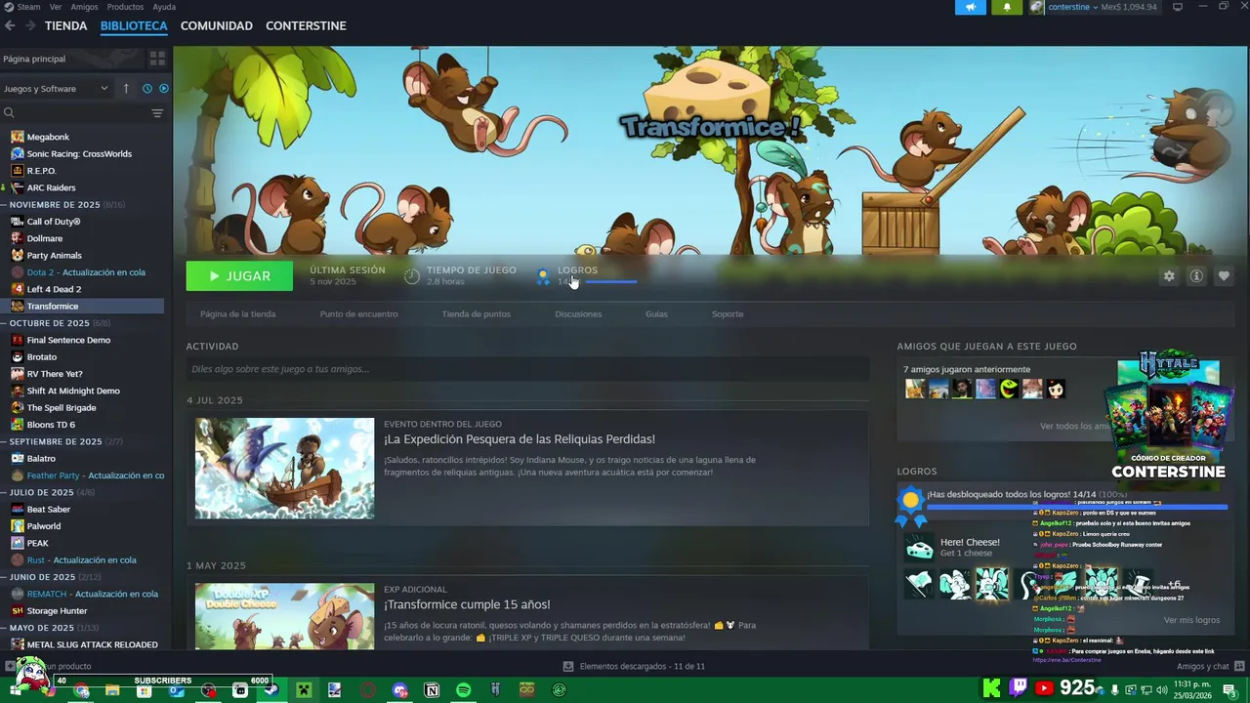The height and width of the screenshot is (703, 1250).
Task: Add Transformice to favorites with heart icon
Action: tap(1223, 276)
